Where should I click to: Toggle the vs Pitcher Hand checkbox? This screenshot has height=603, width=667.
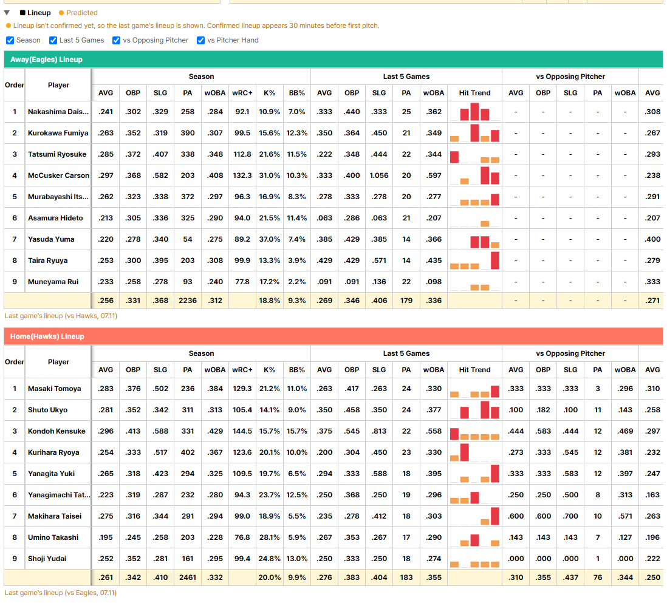201,41
